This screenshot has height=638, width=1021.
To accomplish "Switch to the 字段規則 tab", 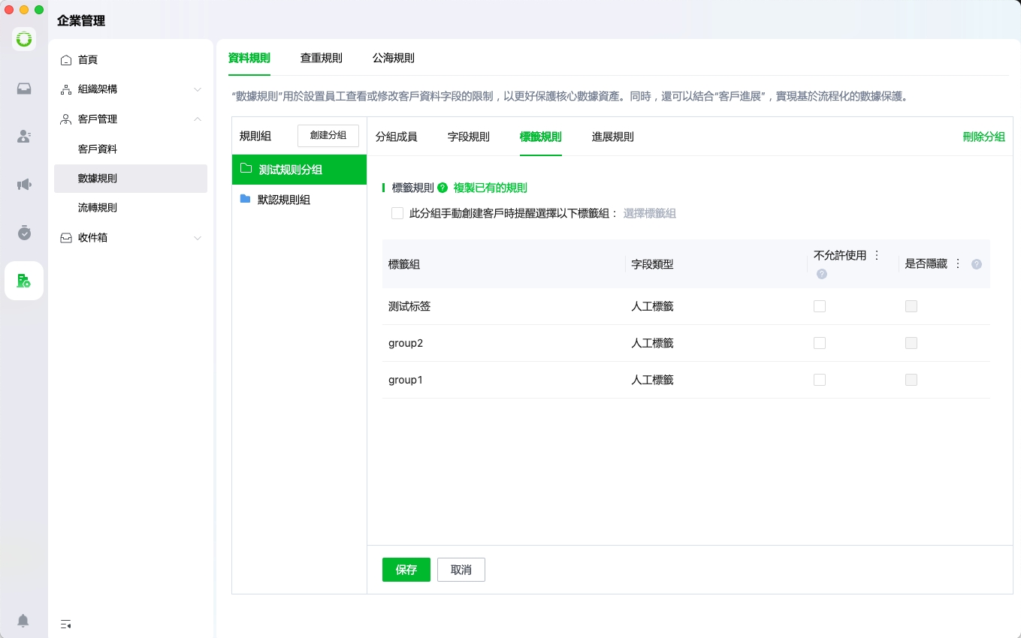I will [469, 137].
